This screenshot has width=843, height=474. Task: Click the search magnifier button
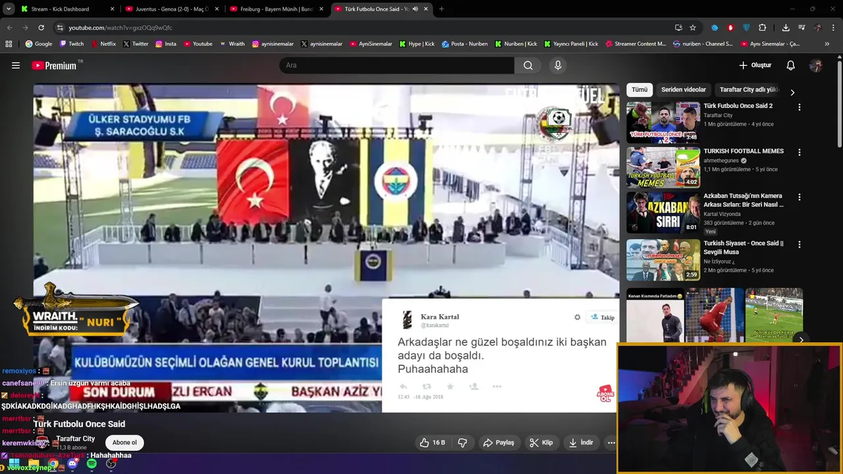click(x=528, y=65)
